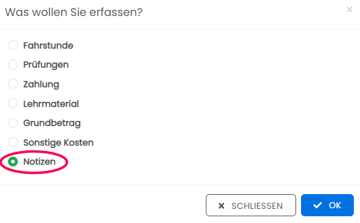Click the dialog title 'Was wollen Sie erfassen?'
This screenshot has height=223, width=360.
74,12
